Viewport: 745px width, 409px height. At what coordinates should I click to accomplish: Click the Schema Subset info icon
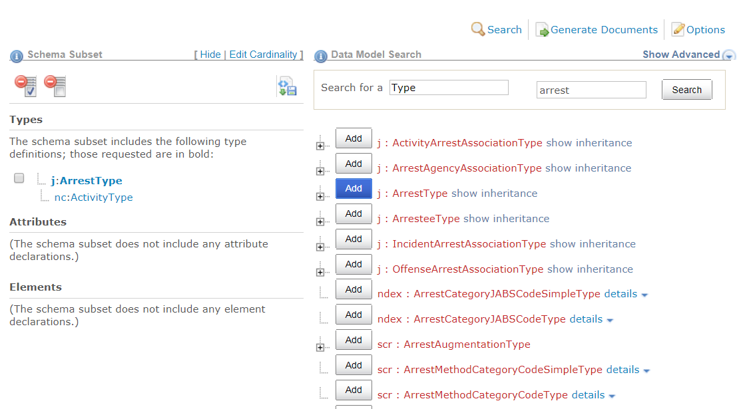tap(17, 56)
